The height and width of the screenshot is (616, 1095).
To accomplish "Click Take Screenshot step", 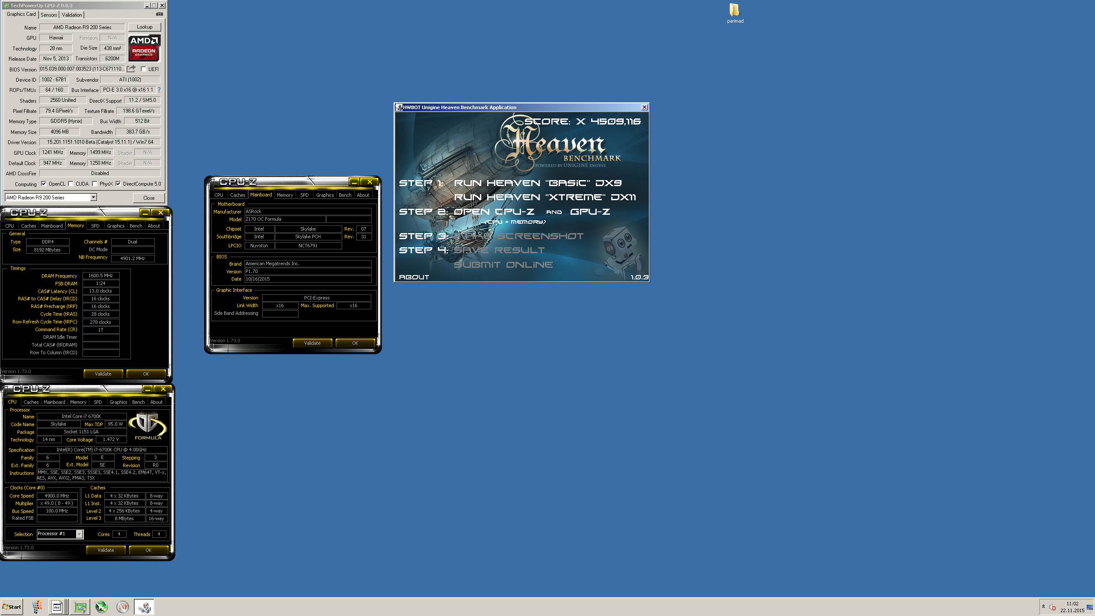I will coord(518,236).
